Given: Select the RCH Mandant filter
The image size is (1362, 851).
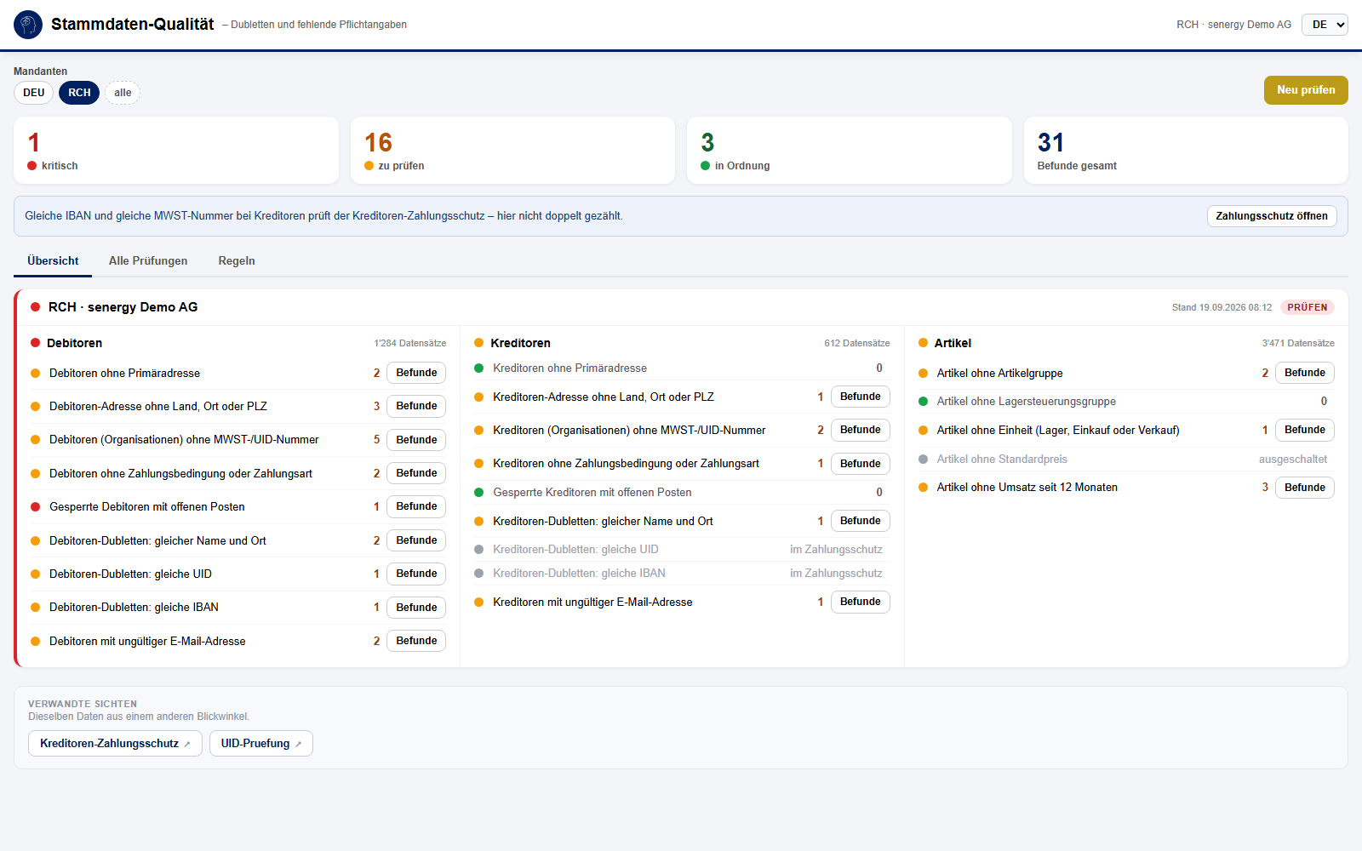Looking at the screenshot, I should click(x=79, y=93).
